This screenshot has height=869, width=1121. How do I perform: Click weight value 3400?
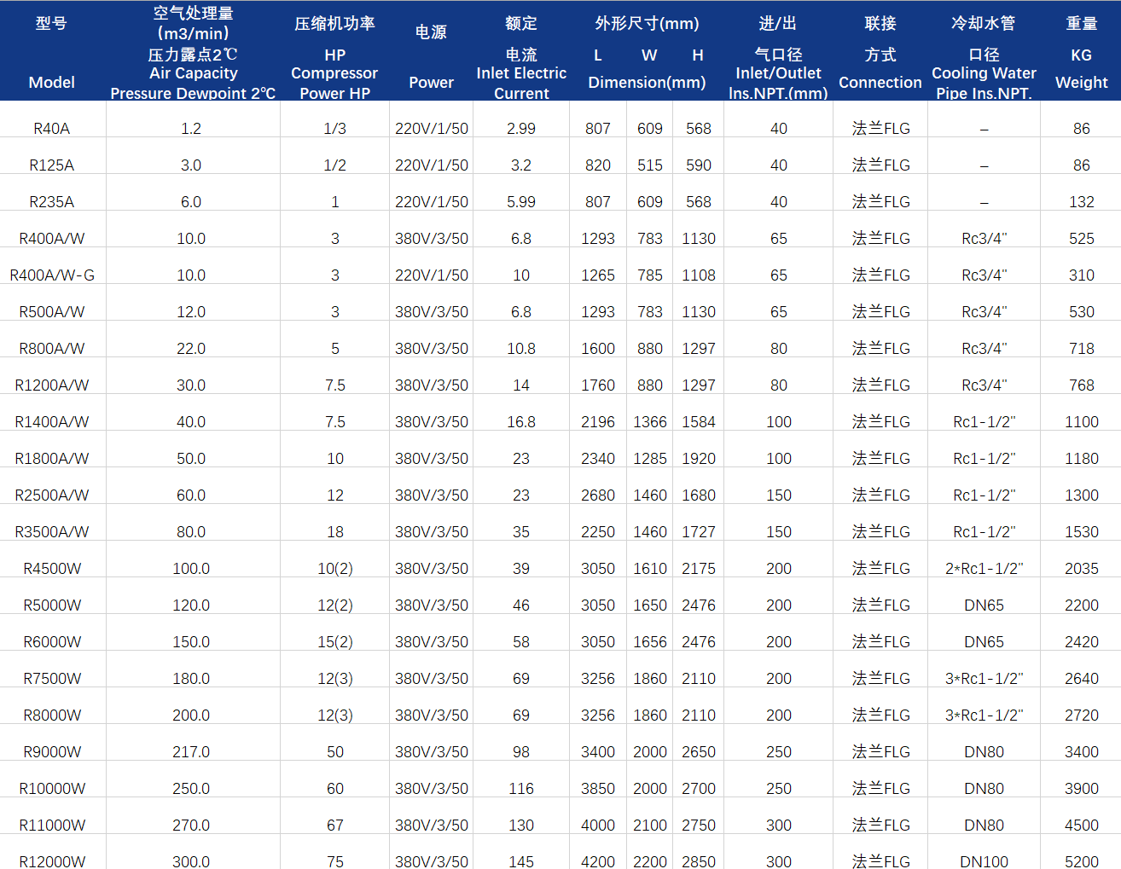(x=1082, y=752)
